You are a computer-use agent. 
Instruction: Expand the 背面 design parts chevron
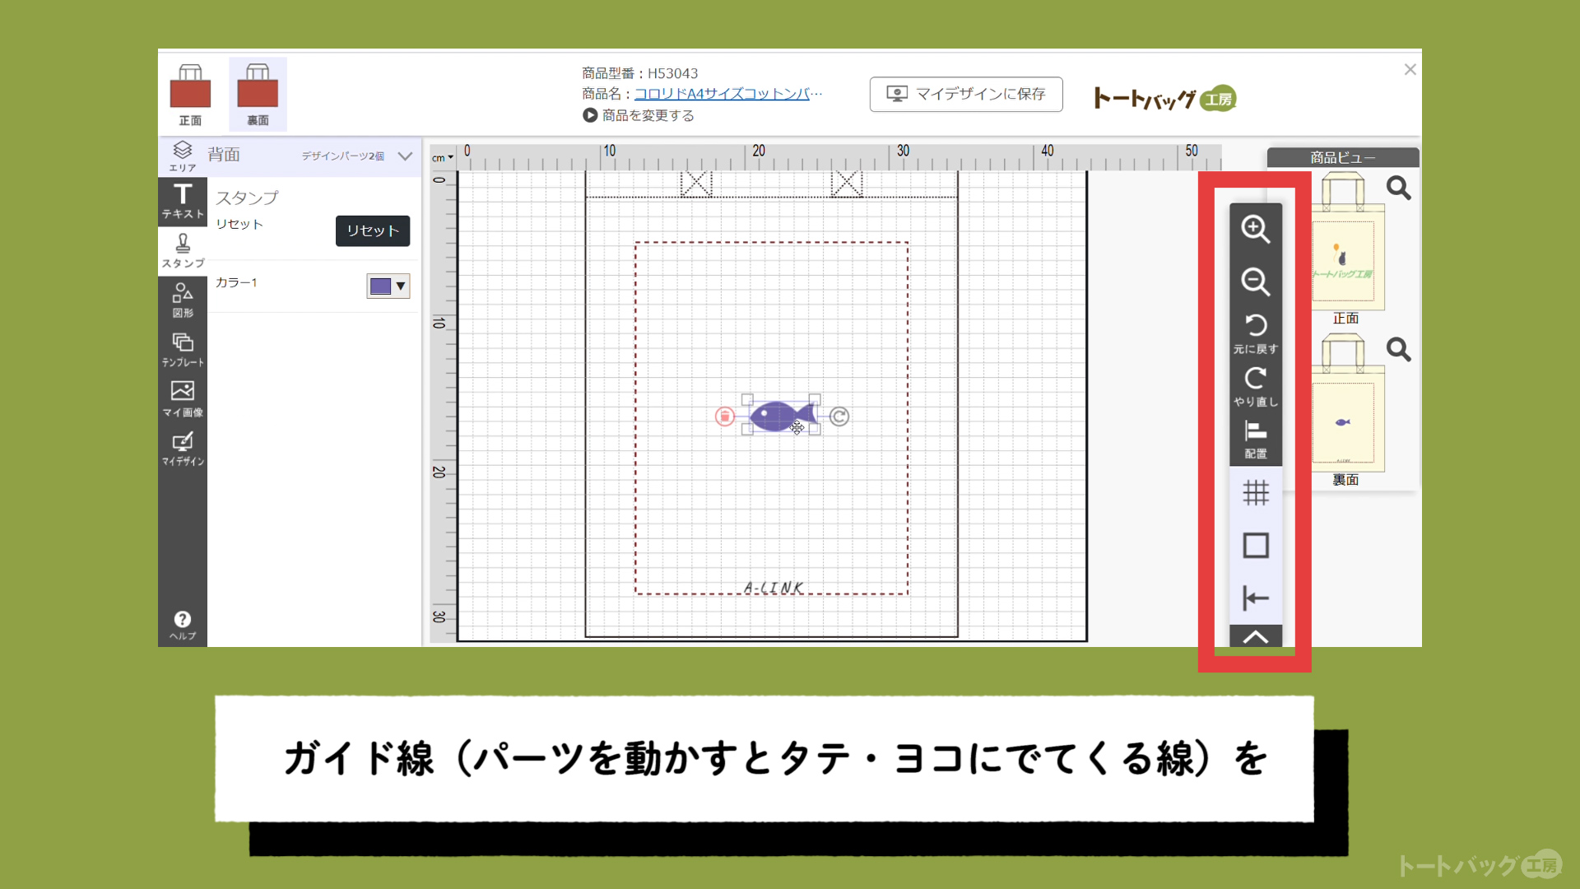(405, 156)
